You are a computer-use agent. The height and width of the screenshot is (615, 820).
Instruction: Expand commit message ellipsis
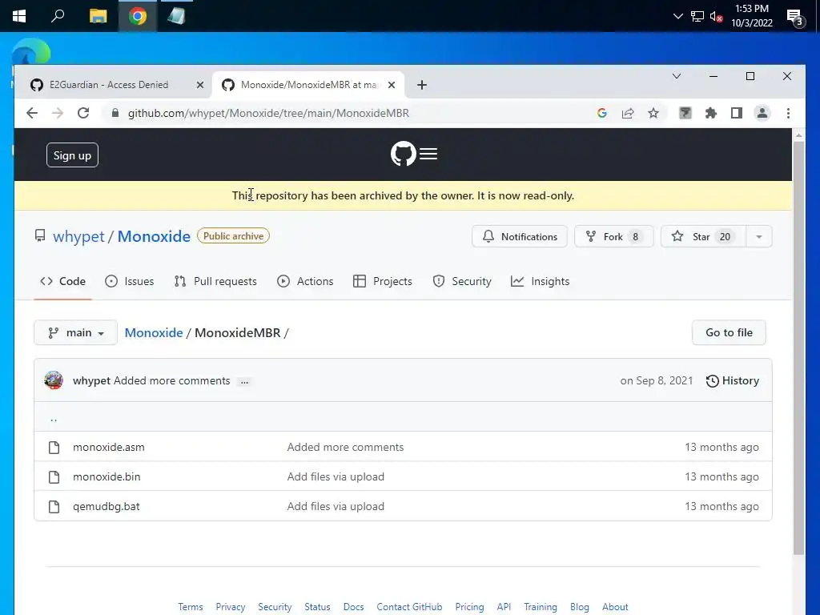tap(244, 382)
